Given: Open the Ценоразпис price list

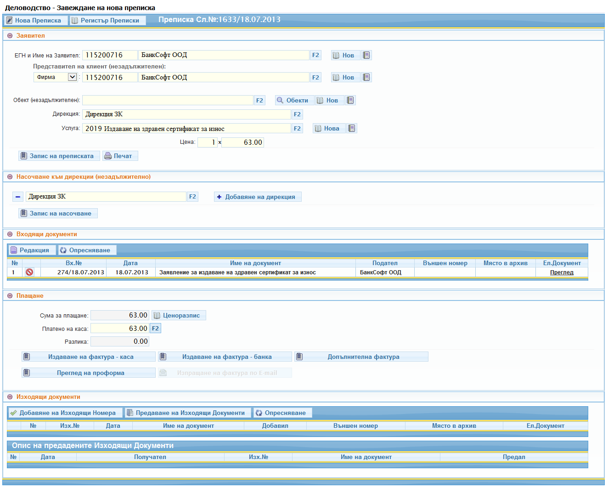Looking at the screenshot, I should pos(179,315).
